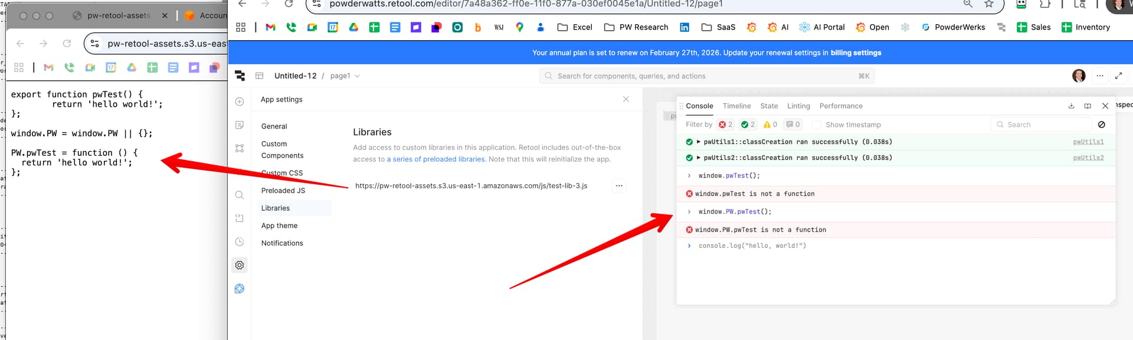Click the settings gear in the left sidebar
1133x340 pixels.
click(240, 266)
